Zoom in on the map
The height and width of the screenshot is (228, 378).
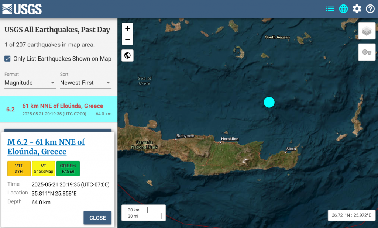pyautogui.click(x=127, y=28)
